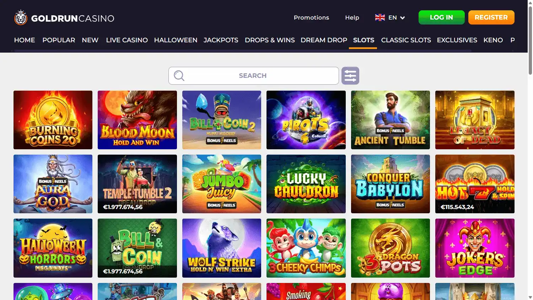Switch to the POPULAR tab

[59, 40]
